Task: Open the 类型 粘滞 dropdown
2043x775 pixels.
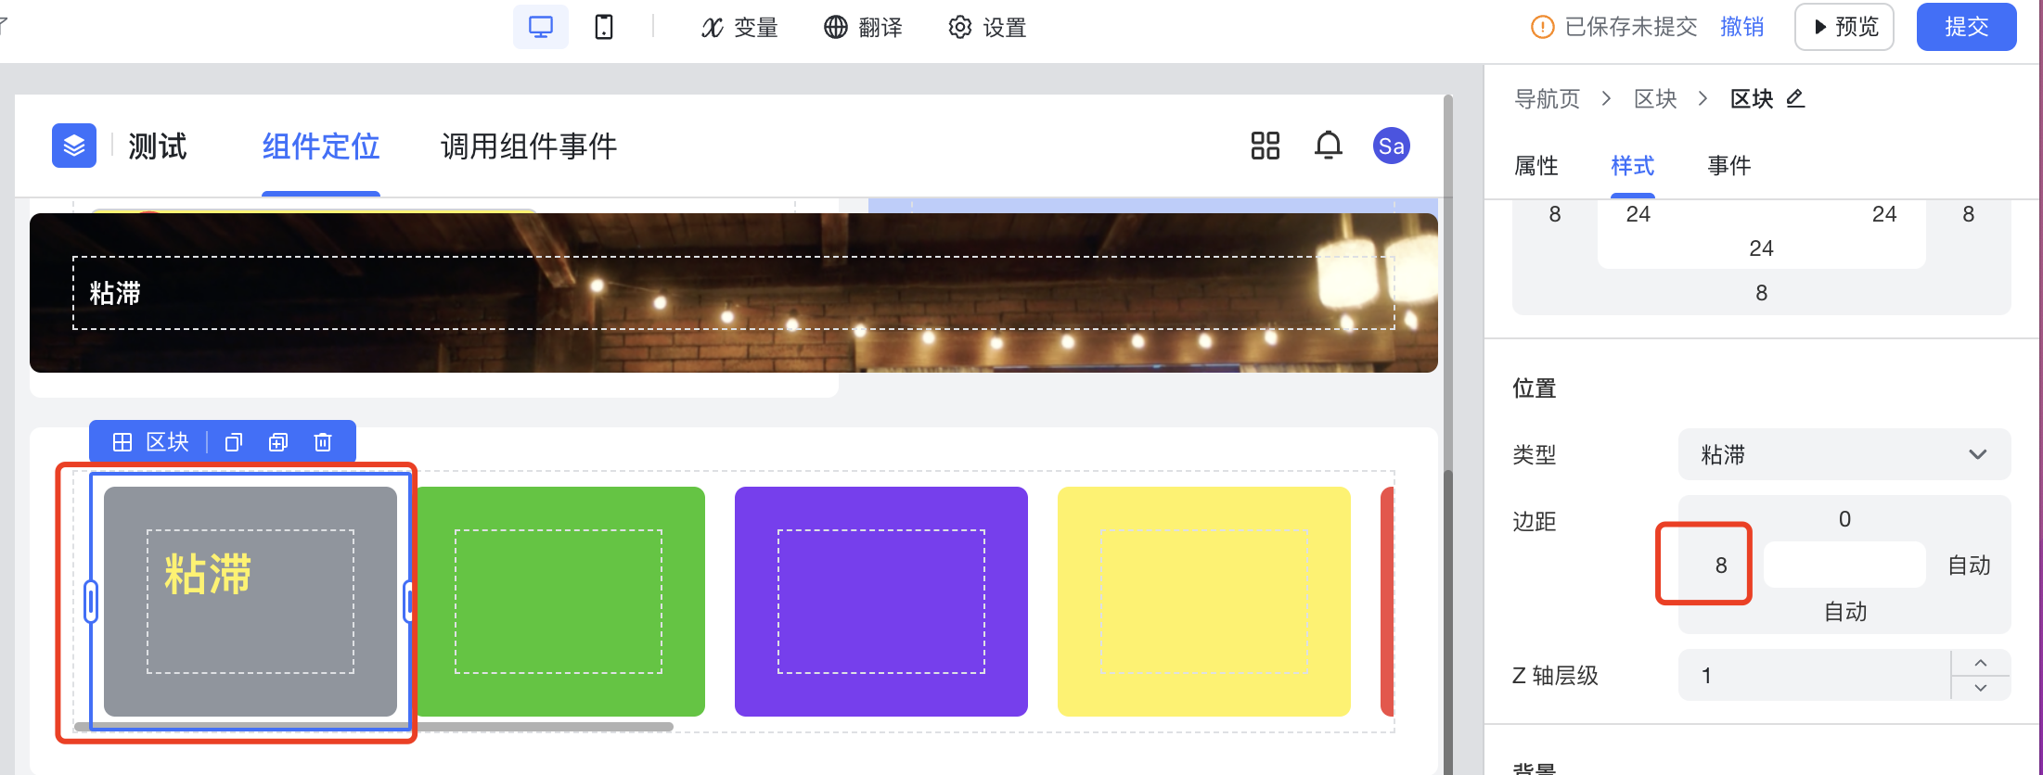Action: pos(1844,454)
